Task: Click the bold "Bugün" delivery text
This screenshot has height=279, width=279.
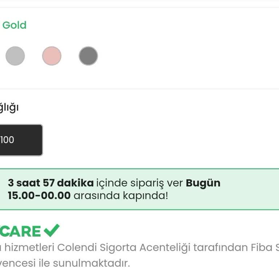Action: point(203,183)
